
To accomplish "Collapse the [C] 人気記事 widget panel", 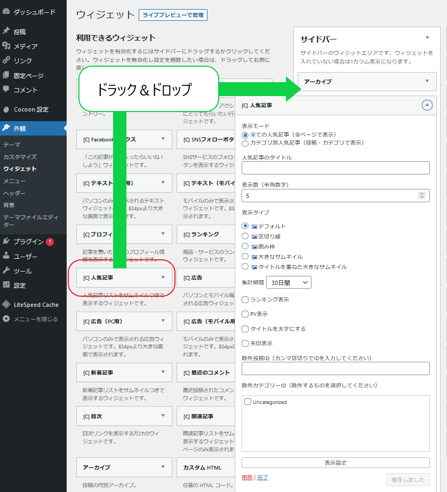I will click(427, 105).
